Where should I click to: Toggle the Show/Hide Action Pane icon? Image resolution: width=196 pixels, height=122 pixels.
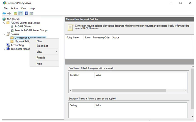click(31, 14)
